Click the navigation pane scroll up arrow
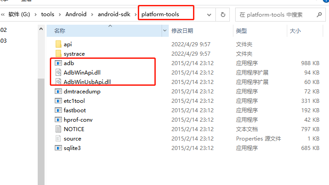The height and width of the screenshot is (185, 329). (x=41, y=29)
